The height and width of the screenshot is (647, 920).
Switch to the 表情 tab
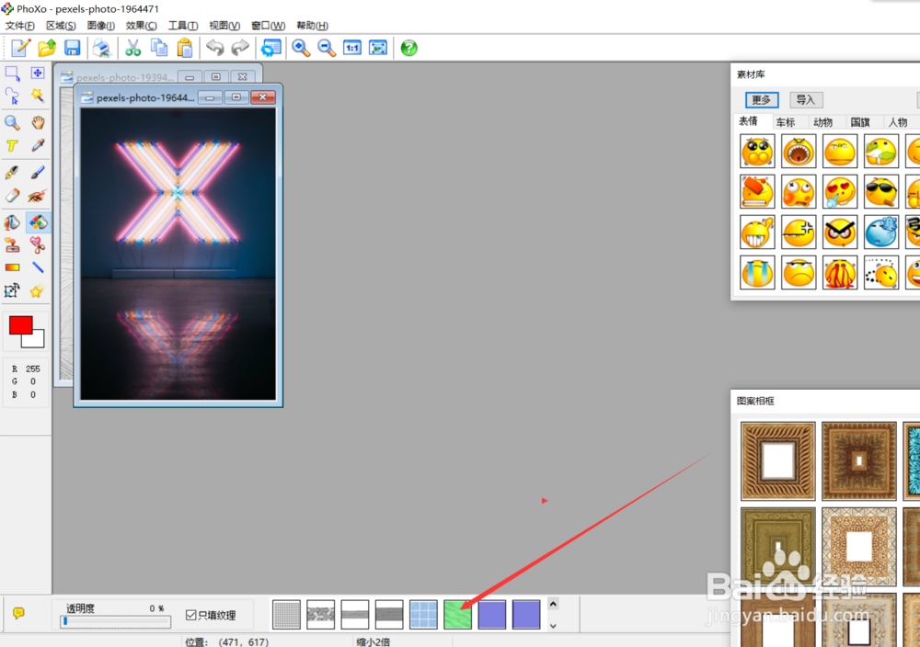748,121
